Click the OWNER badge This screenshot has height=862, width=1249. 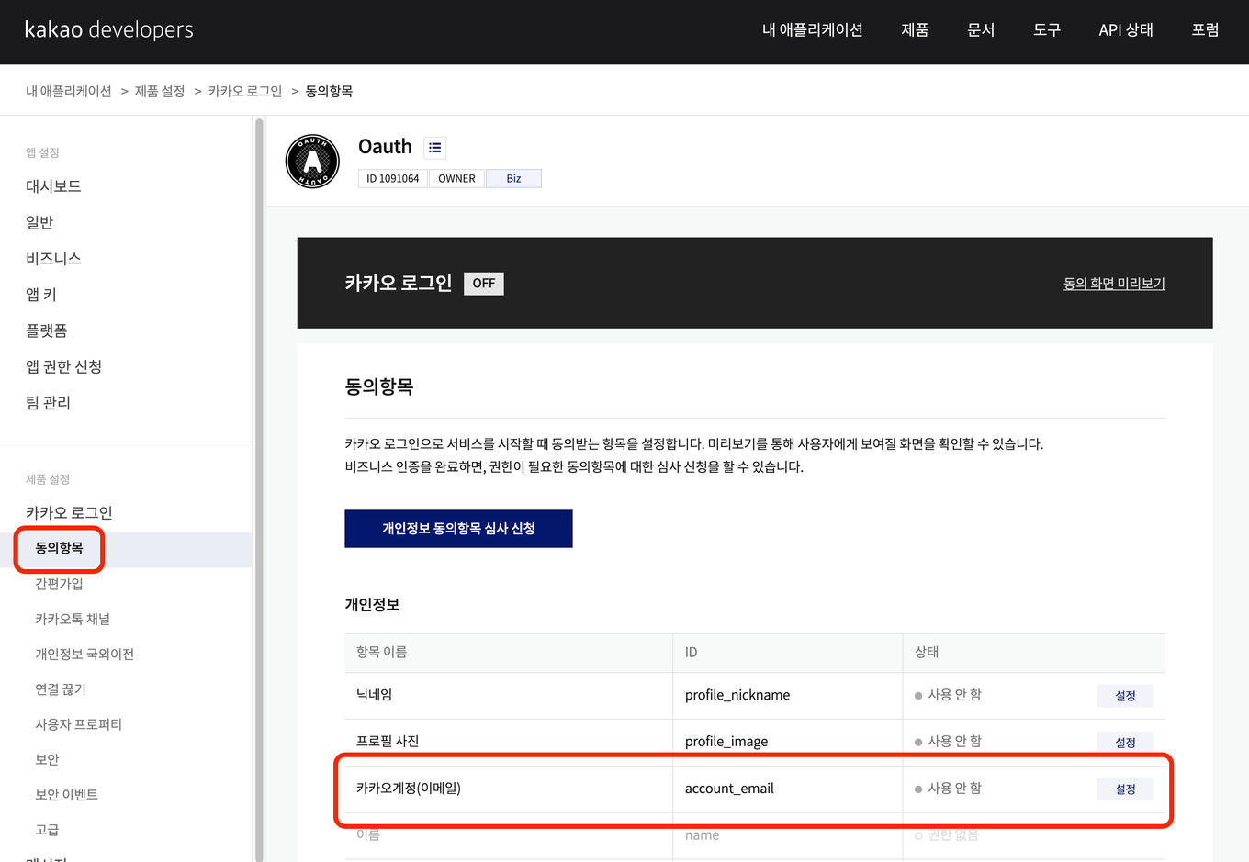[456, 178]
